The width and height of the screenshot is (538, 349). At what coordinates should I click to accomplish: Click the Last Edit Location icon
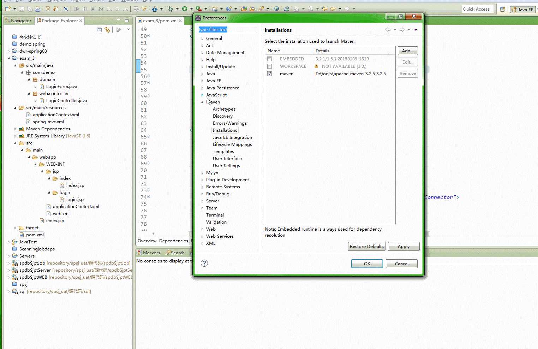pyautogui.click(x=324, y=9)
